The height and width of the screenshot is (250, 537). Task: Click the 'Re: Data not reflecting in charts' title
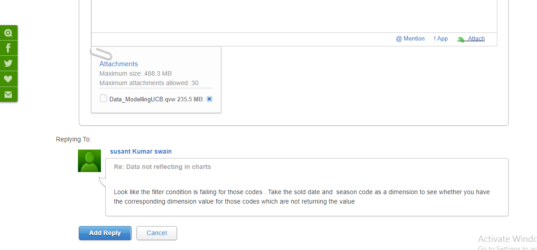162,167
